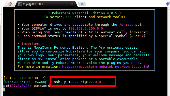Close the pi@127.0.0.1 session tab
Image resolution: width=170 pixels, height=96 pixels.
click(72, 4)
